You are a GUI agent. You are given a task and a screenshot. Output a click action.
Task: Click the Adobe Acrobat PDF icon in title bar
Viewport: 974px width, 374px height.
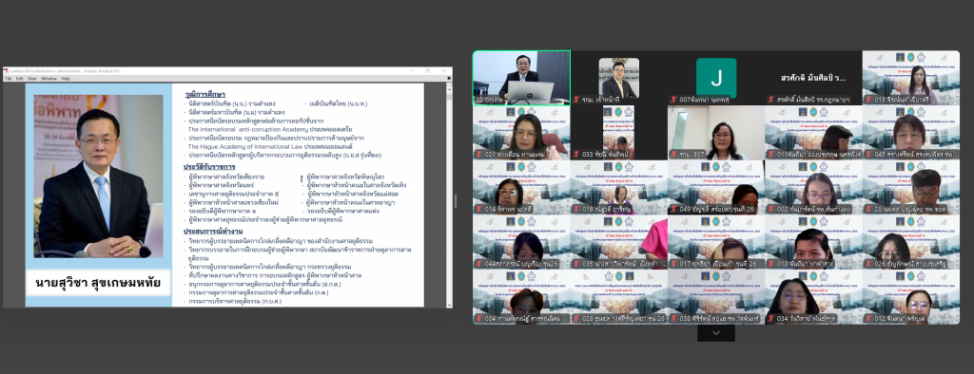(7, 70)
